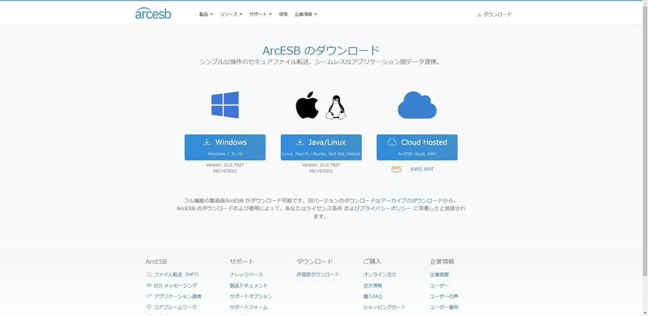648x316 pixels.
Task: Click the サポートオプション link
Action: [x=251, y=296]
